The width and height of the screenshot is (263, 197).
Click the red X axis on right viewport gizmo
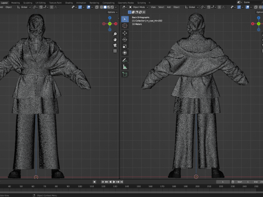pyautogui.click(x=253, y=24)
